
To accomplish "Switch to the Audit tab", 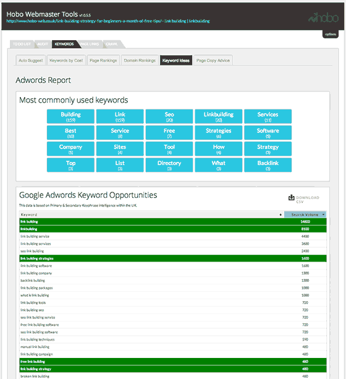I will click(x=43, y=44).
